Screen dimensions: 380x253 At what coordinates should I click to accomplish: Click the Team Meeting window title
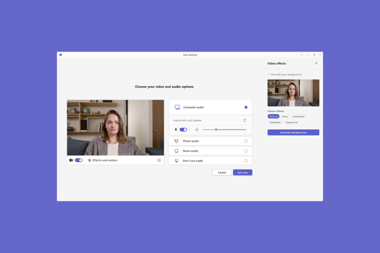(190, 55)
